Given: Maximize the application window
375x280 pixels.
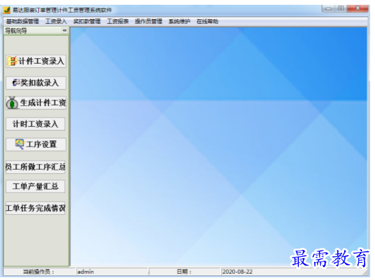Looking at the screenshot, I should [x=341, y=8].
